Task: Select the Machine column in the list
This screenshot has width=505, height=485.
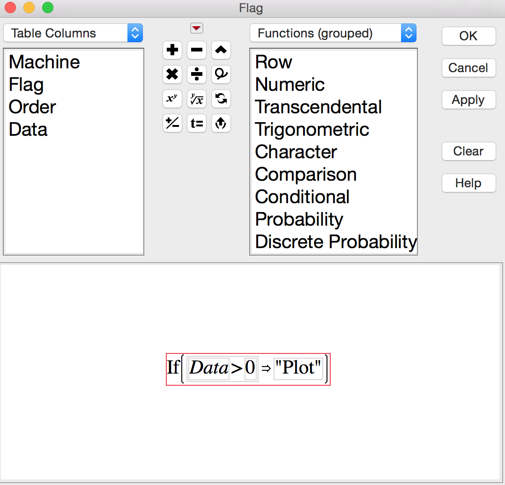Action: (x=45, y=62)
